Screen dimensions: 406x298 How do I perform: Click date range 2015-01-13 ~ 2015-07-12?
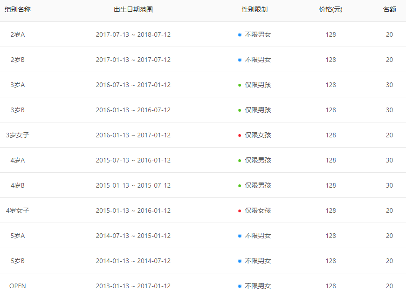133,185
